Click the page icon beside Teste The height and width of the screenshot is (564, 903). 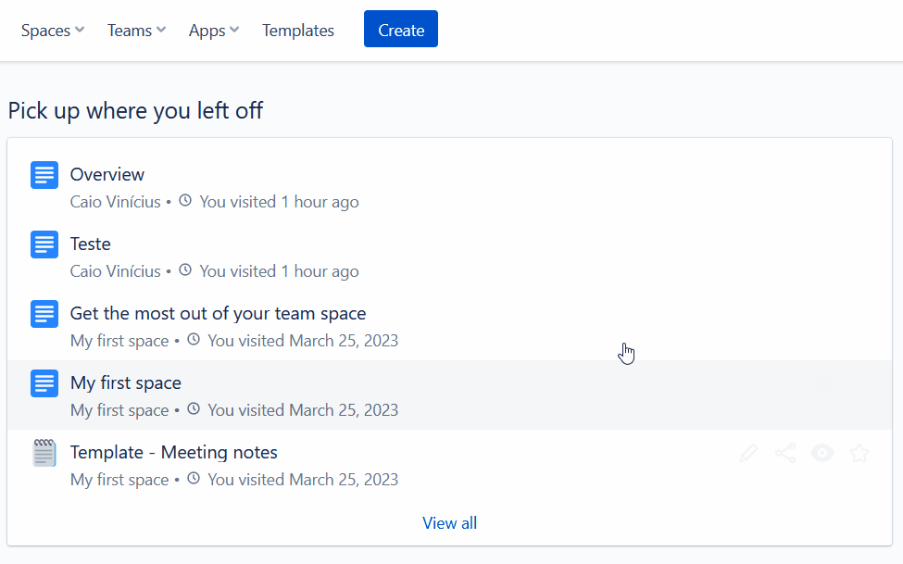(44, 244)
